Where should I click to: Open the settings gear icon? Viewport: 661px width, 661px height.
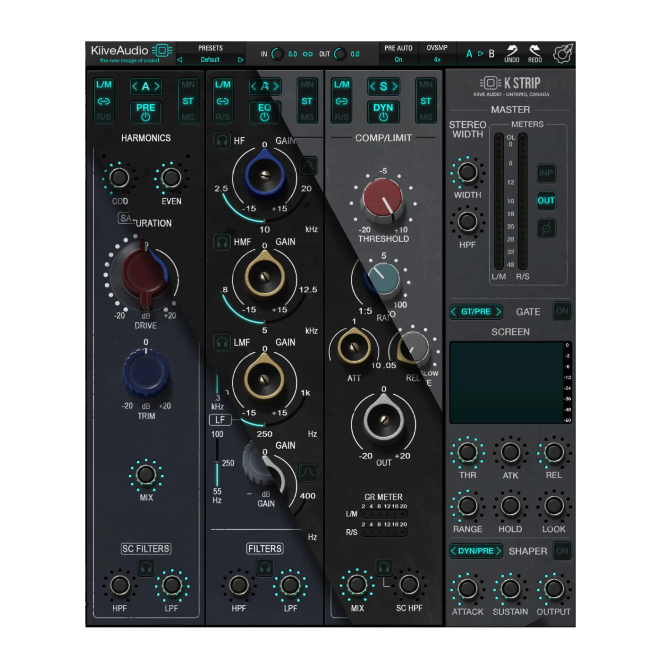pos(563,54)
